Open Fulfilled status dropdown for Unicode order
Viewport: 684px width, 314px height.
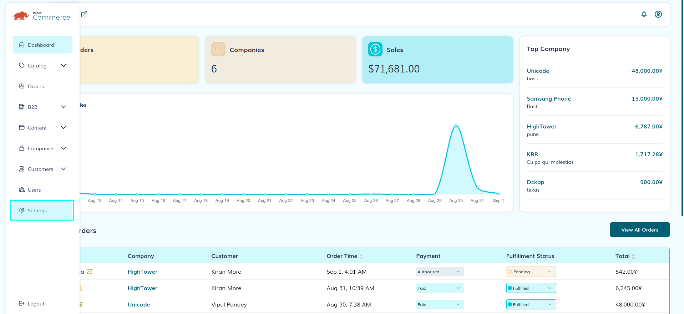pos(531,305)
